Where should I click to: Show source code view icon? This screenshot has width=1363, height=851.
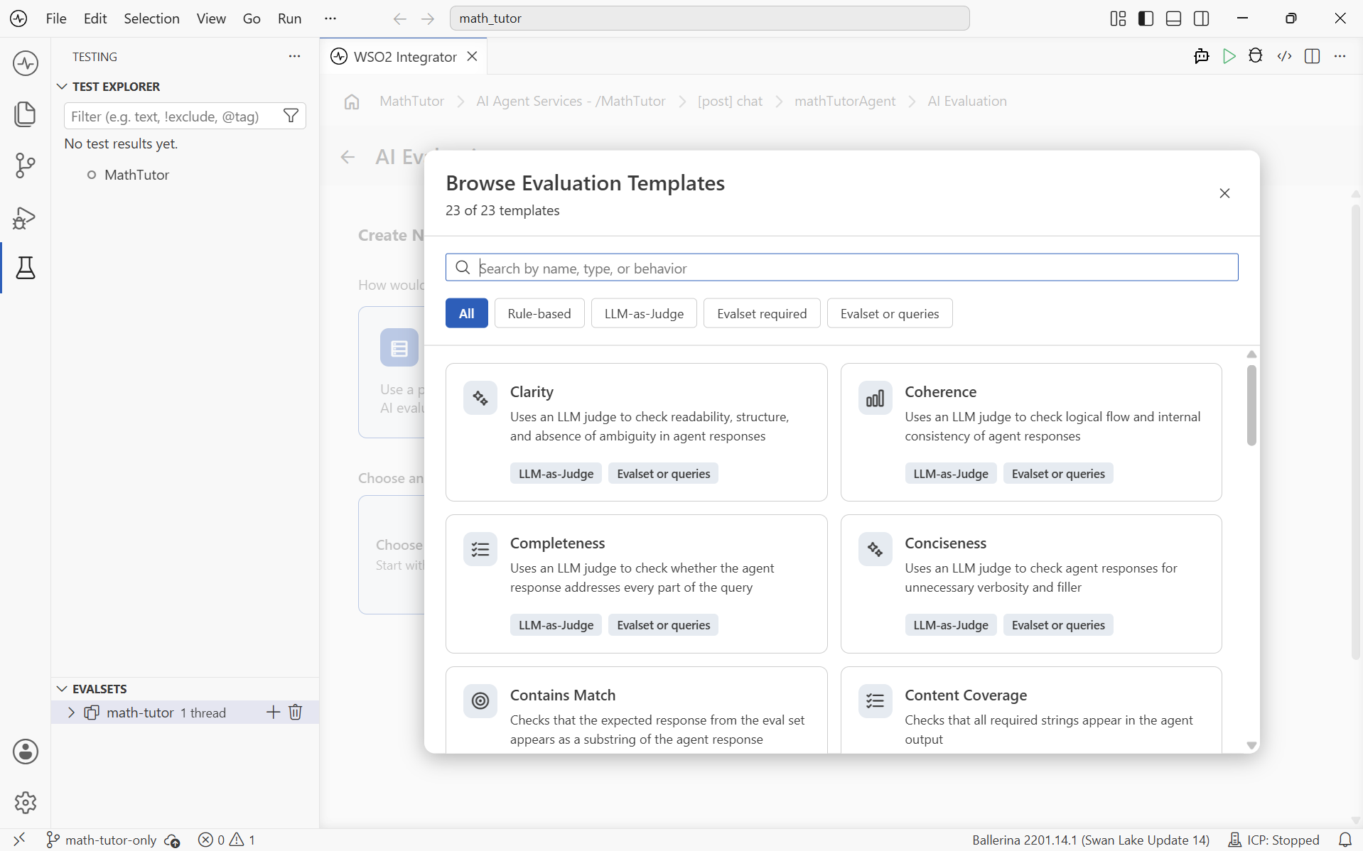[1284, 56]
